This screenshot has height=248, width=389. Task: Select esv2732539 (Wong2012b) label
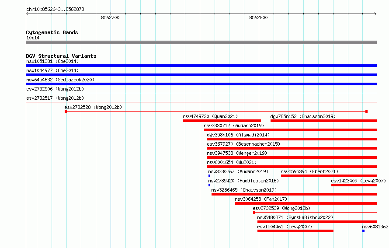(281, 208)
